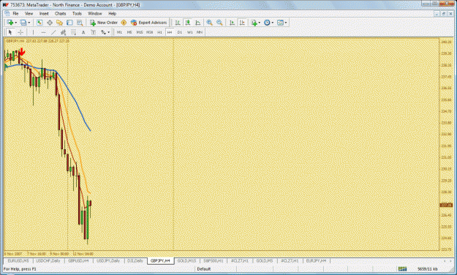This screenshot has width=457, height=275.
Task: Click the Default profile in status bar
Action: [204, 269]
